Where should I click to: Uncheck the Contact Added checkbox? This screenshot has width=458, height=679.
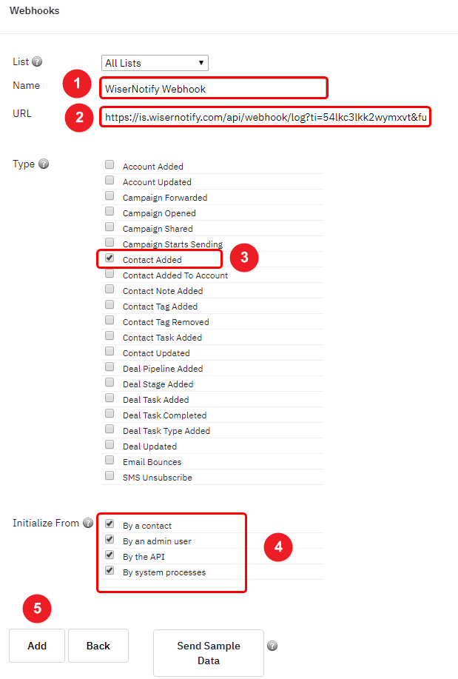pos(110,258)
